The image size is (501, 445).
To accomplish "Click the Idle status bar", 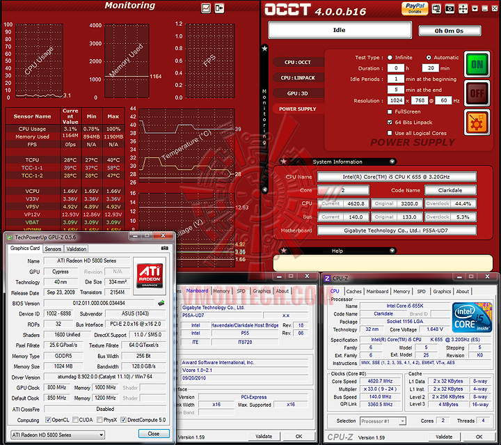I will 340,30.
